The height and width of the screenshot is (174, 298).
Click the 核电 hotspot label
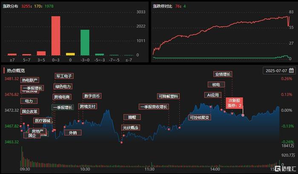(x=216, y=85)
